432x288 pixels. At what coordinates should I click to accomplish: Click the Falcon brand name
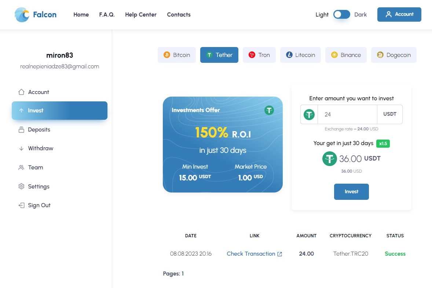pyautogui.click(x=45, y=15)
